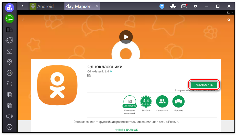The height and width of the screenshot is (135, 237).
Task: Toggle the volume speaker icon
Action: tap(9, 116)
